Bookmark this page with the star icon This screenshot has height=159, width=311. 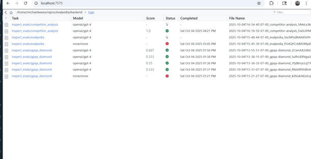pyautogui.click(x=259, y=3)
